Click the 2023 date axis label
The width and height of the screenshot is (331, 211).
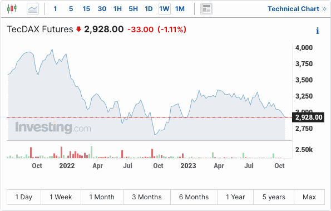188,166
